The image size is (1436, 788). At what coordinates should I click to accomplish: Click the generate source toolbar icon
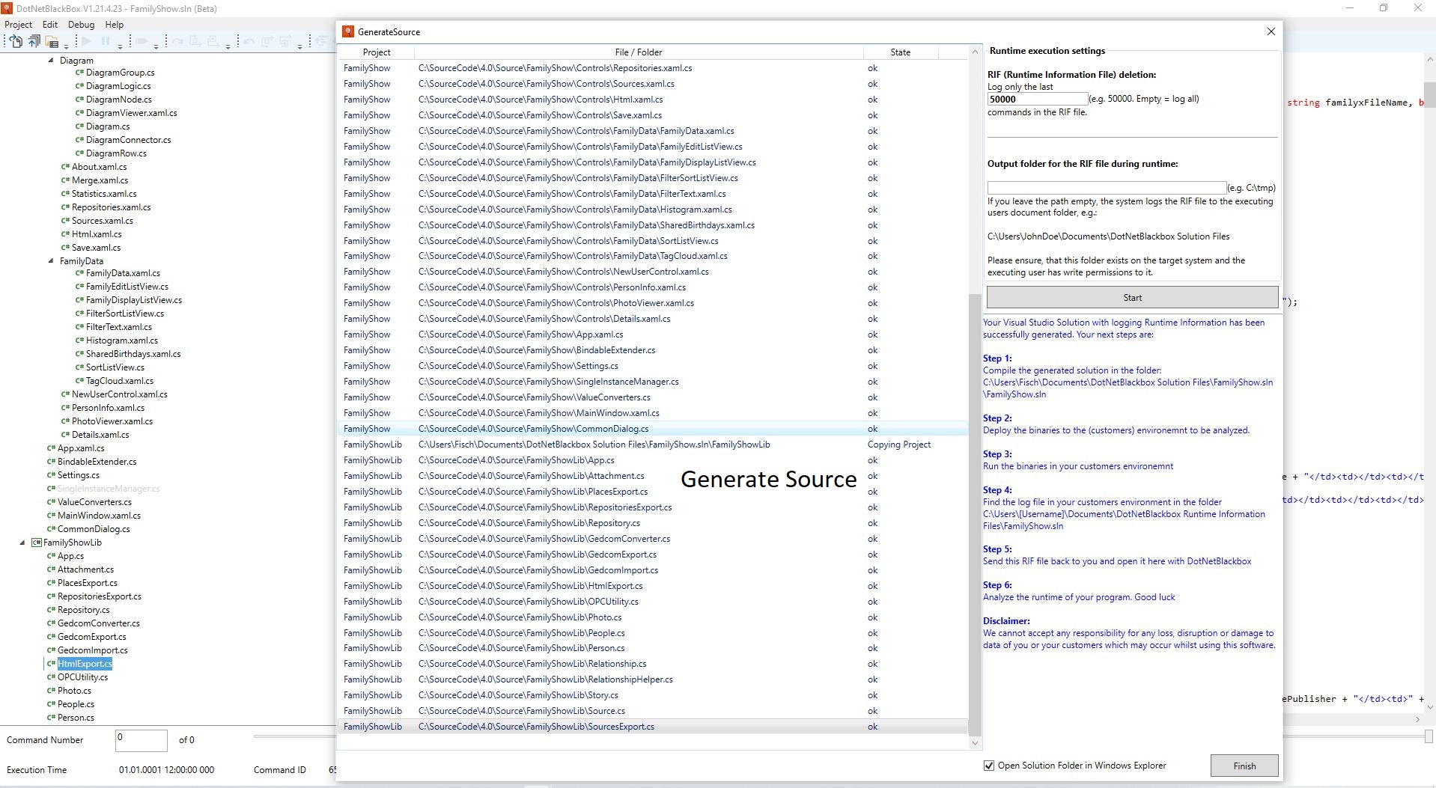coord(16,41)
